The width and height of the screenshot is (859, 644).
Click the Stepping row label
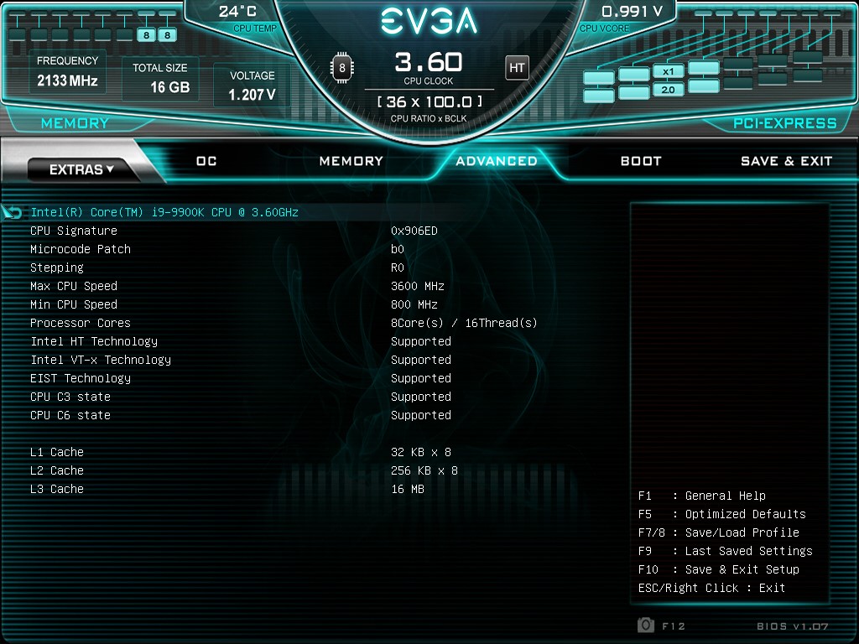(57, 267)
